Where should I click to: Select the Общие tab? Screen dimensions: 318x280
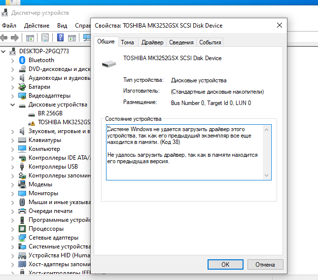coord(106,41)
